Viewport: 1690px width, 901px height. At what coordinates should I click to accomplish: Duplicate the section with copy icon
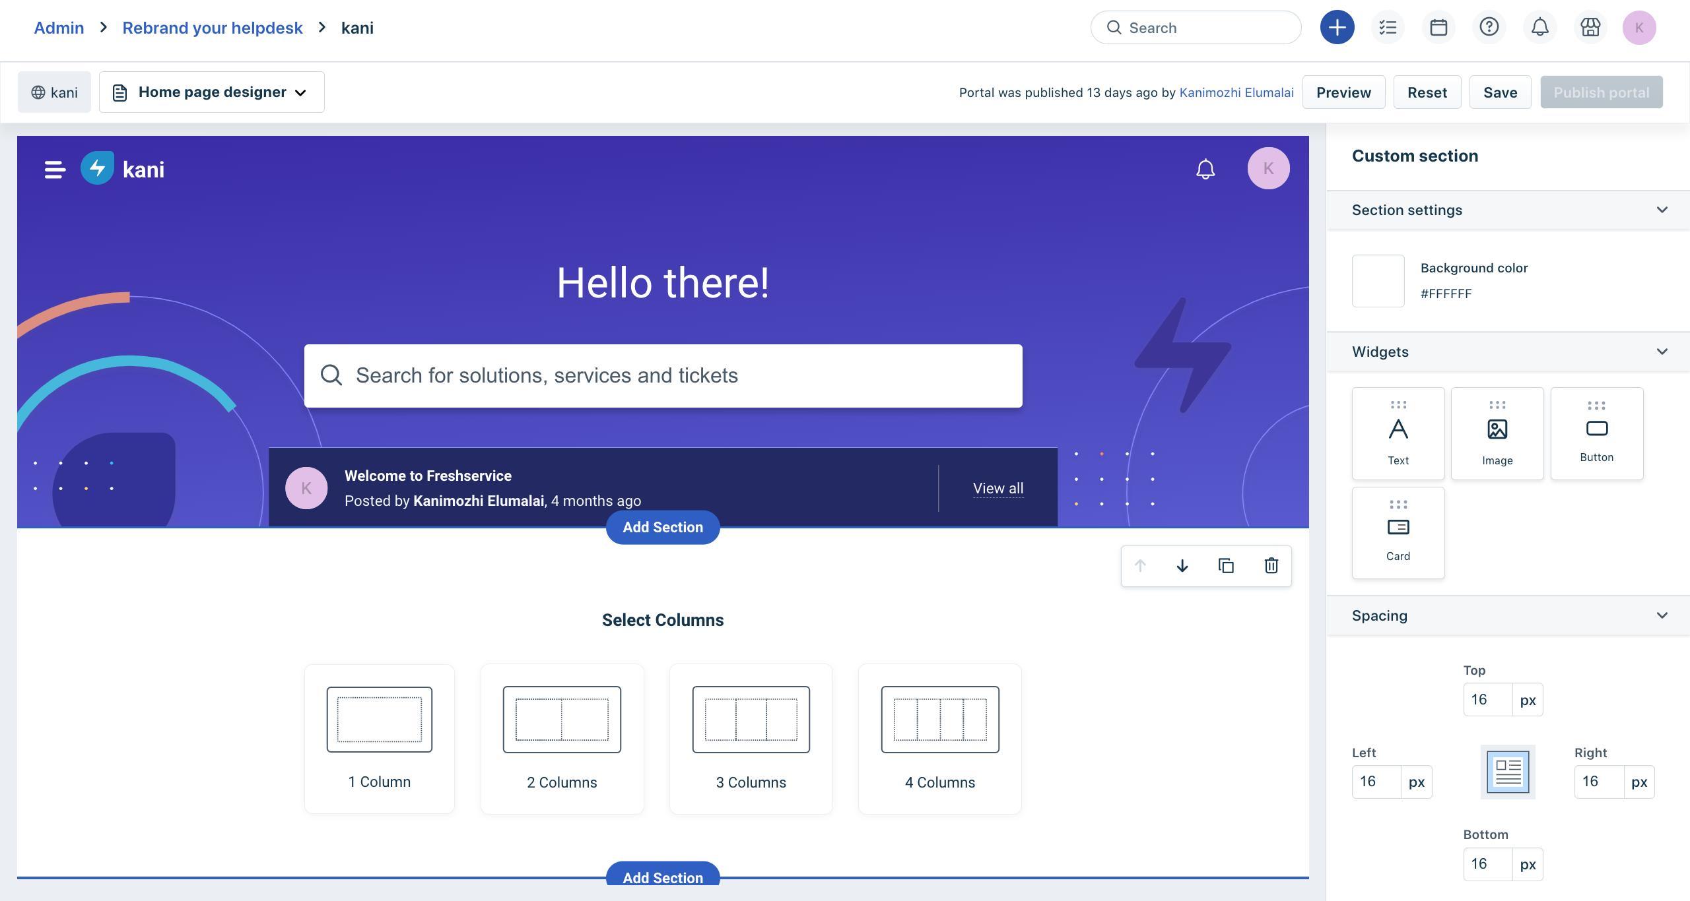(x=1226, y=565)
